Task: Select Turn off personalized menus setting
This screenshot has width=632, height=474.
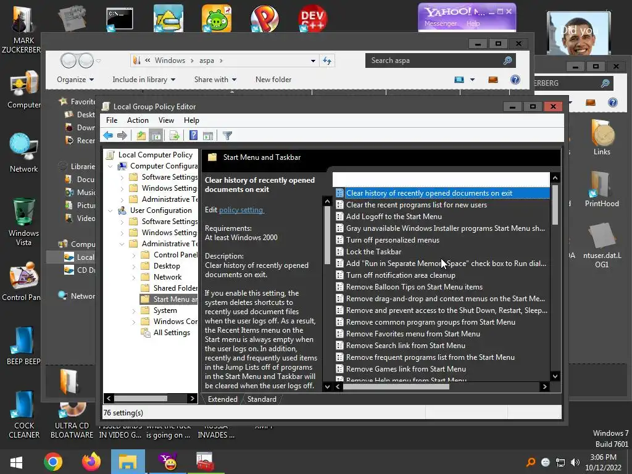Action: [393, 240]
